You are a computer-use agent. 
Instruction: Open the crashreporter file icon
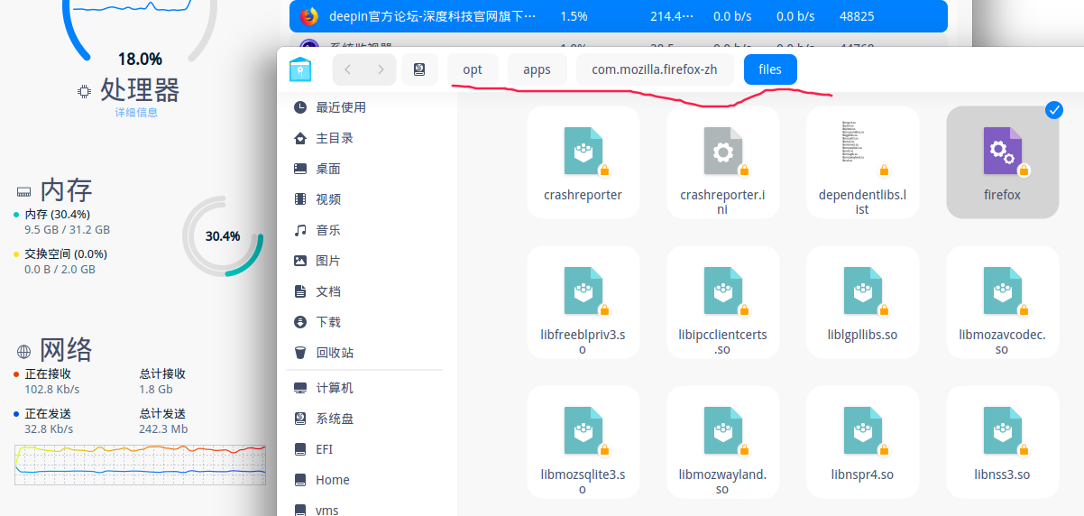pyautogui.click(x=583, y=151)
